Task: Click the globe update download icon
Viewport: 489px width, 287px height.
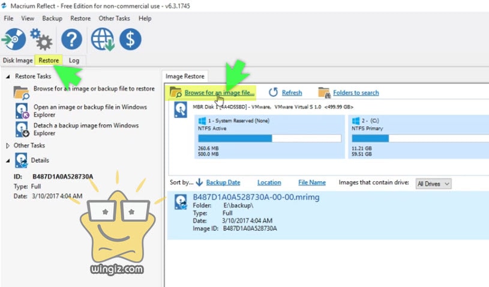Action: pyautogui.click(x=103, y=39)
